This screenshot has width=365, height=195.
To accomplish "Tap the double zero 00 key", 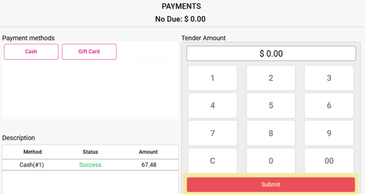I will tap(329, 160).
